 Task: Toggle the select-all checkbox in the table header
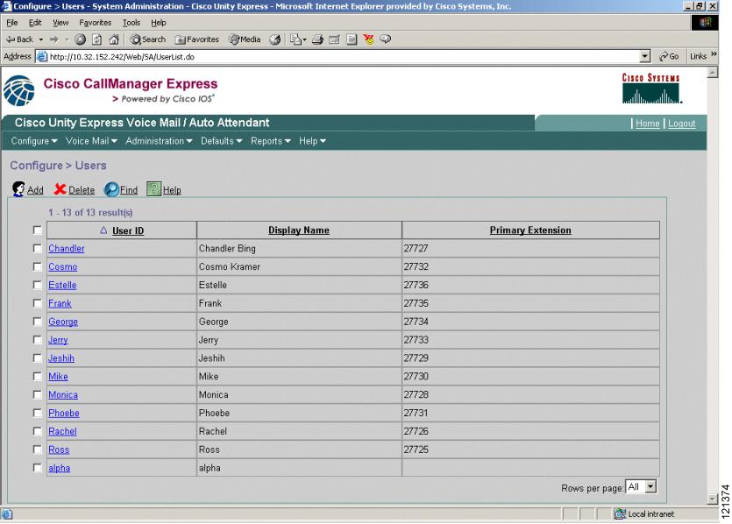(x=38, y=230)
